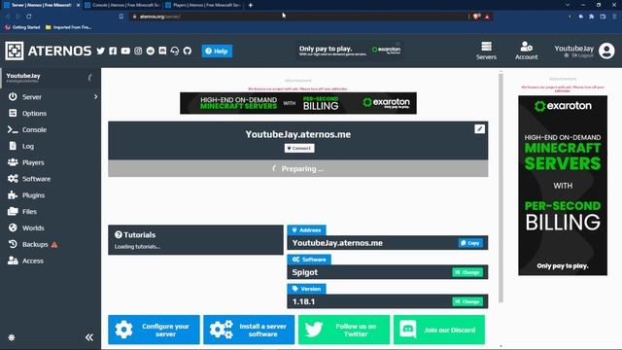622x350 pixels.
Task: Change the Spigot software
Action: point(467,272)
